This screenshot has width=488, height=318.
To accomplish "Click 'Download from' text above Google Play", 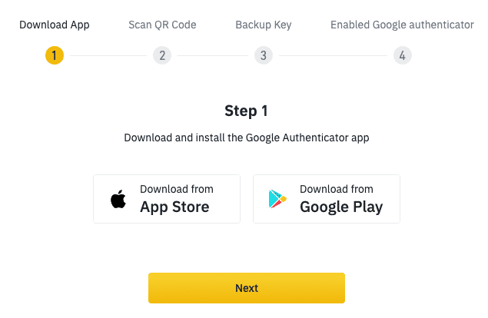I will coord(337,189).
